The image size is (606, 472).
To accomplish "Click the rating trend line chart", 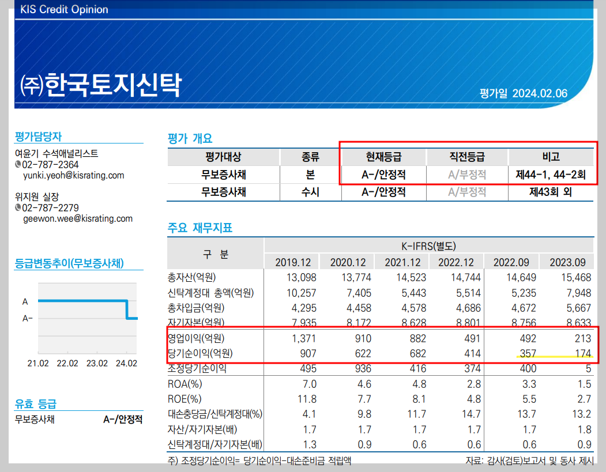I will [87, 318].
